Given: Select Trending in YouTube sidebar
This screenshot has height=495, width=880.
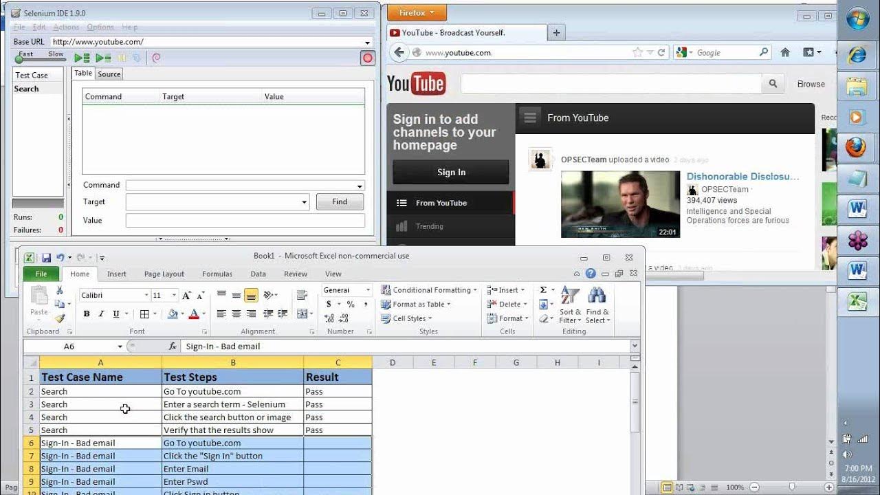Looking at the screenshot, I should (x=429, y=226).
